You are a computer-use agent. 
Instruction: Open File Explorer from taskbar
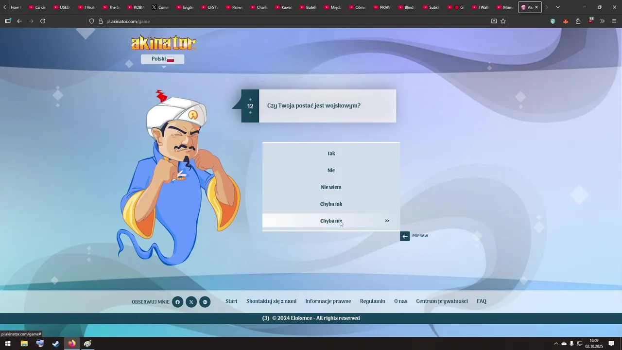coord(24,344)
